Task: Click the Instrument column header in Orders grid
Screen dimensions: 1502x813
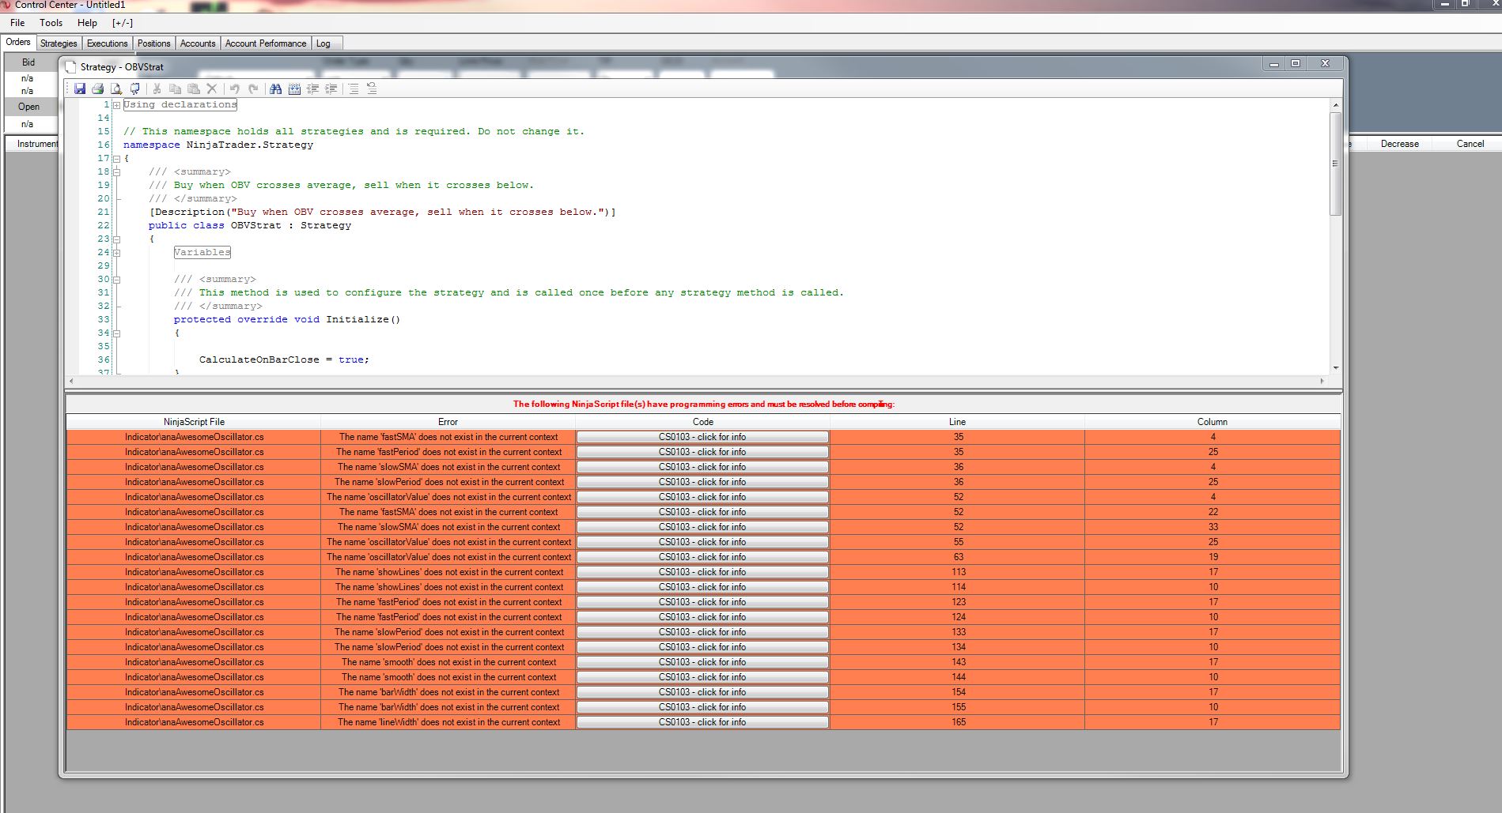Action: click(37, 144)
